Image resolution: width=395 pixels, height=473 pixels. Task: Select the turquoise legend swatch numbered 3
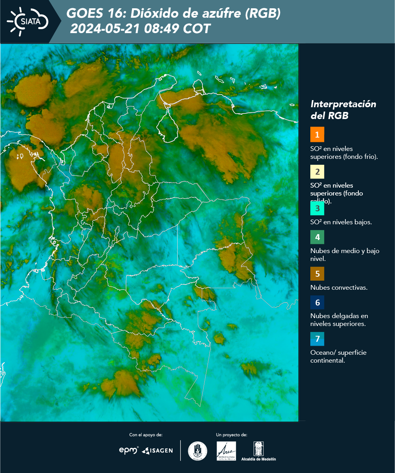(x=317, y=209)
